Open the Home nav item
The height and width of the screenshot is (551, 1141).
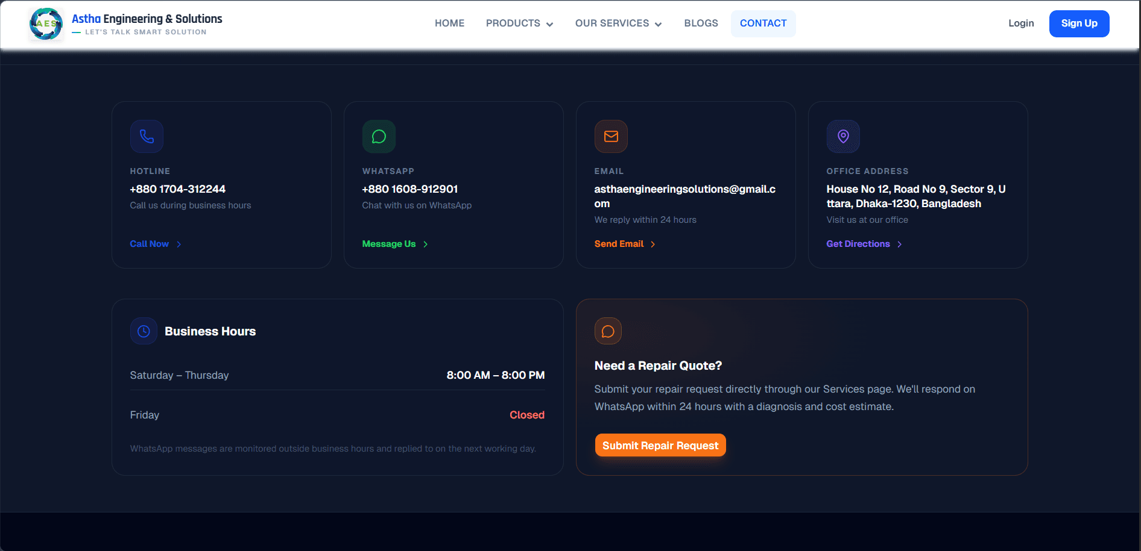coord(449,23)
